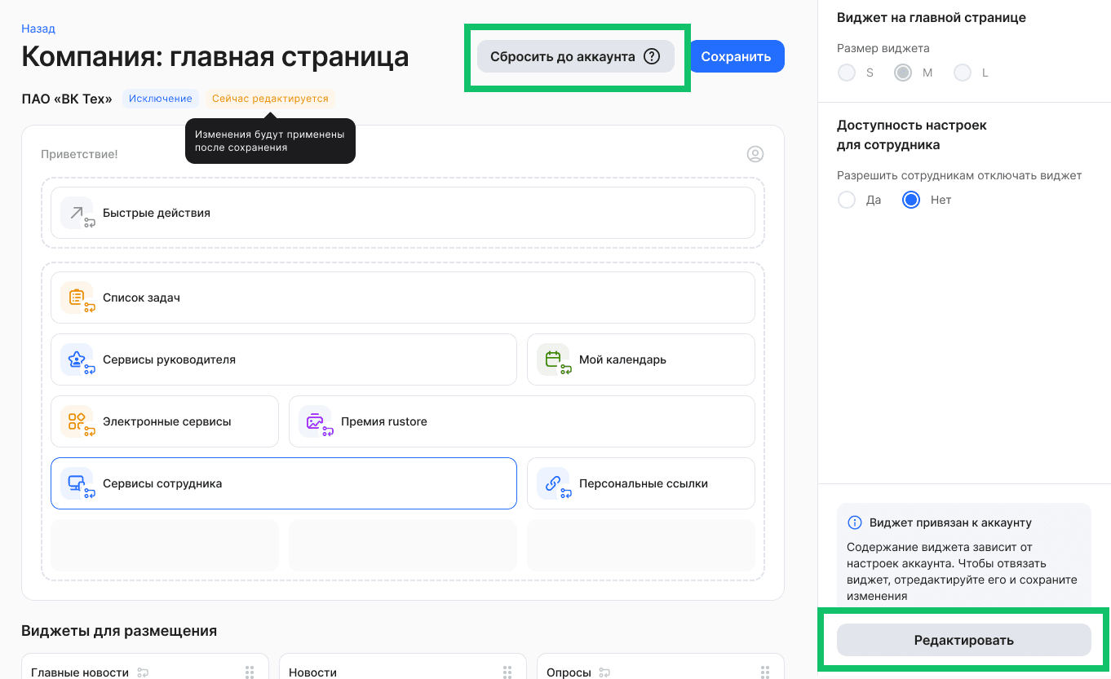This screenshot has height=679, width=1111.
Task: Click info icon near Виджет привязан к аккаунту
Action: coord(855,522)
